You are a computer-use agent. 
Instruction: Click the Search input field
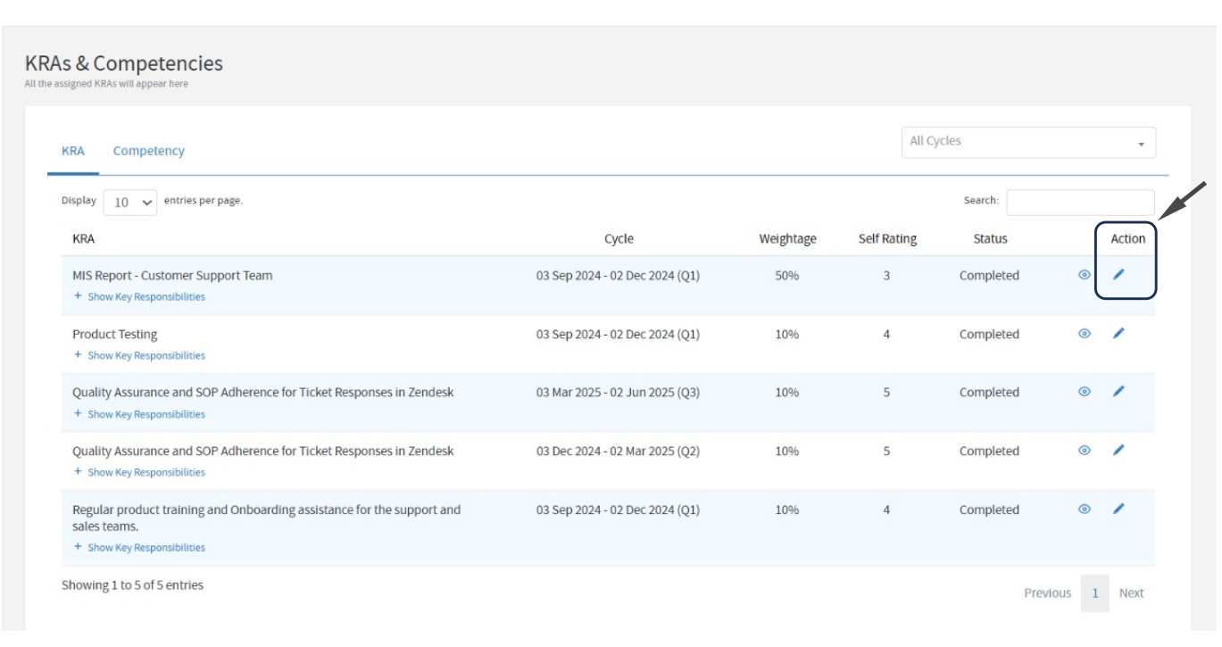1079,202
